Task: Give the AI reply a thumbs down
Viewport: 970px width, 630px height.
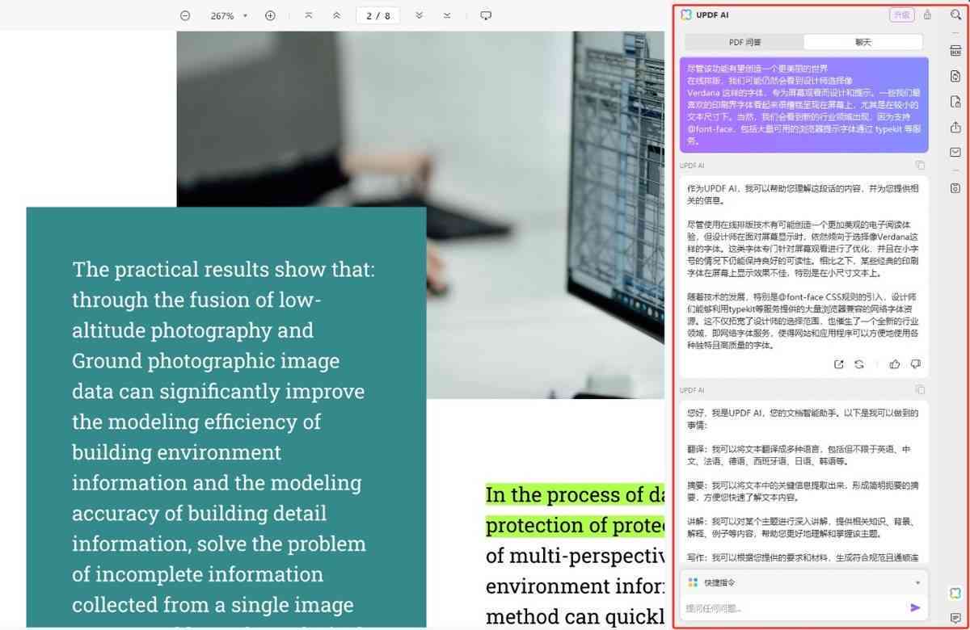Action: (915, 365)
